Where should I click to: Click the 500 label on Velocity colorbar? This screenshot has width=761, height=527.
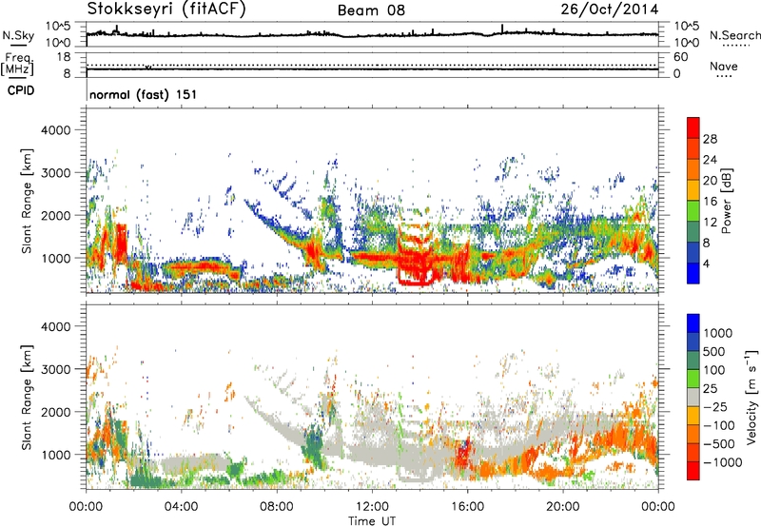tap(714, 352)
